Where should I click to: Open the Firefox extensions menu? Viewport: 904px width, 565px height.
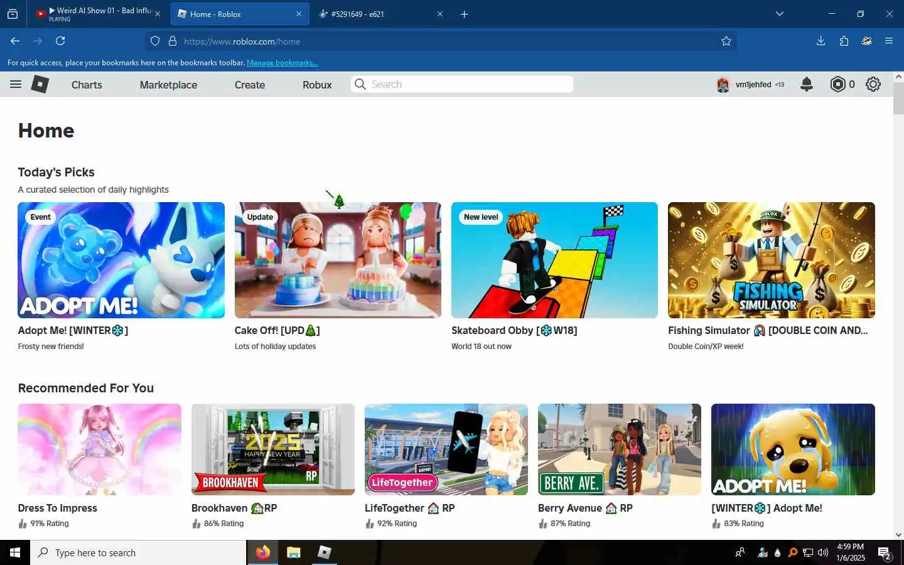(x=844, y=41)
